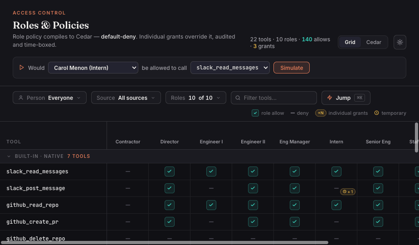Click the Intern column header

tap(336, 142)
